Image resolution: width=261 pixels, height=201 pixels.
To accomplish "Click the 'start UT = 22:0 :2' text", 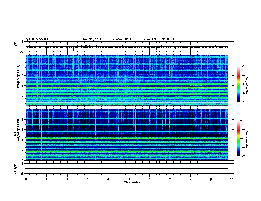I will click(x=159, y=39).
